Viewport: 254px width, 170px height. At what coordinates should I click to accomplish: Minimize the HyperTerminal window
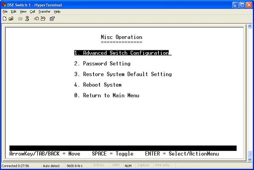235,5
